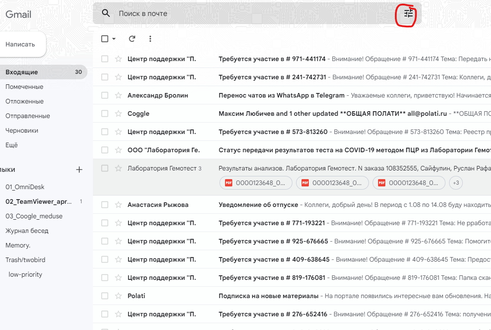Refresh the inbox
This screenshot has width=491, height=330.
click(132, 39)
